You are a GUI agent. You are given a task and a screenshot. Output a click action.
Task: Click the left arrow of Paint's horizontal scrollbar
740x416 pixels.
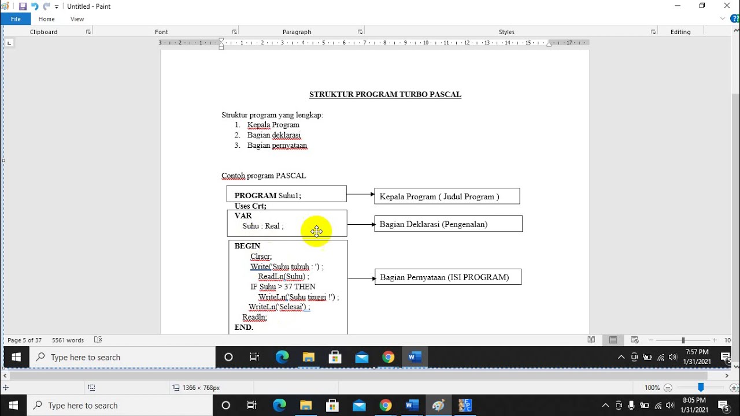coord(6,376)
